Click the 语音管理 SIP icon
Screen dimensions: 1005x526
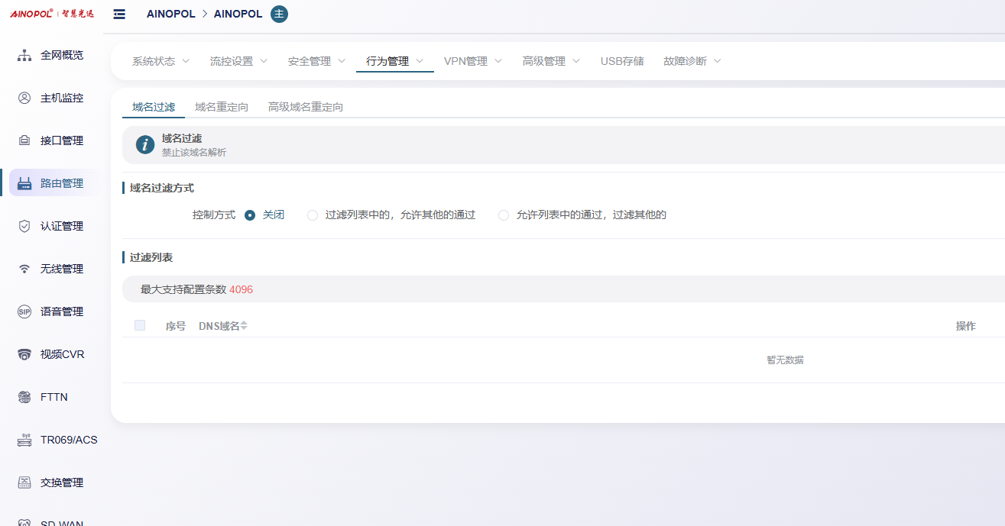point(24,311)
